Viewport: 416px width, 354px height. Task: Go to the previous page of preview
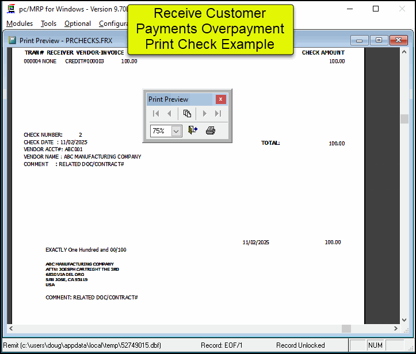169,114
